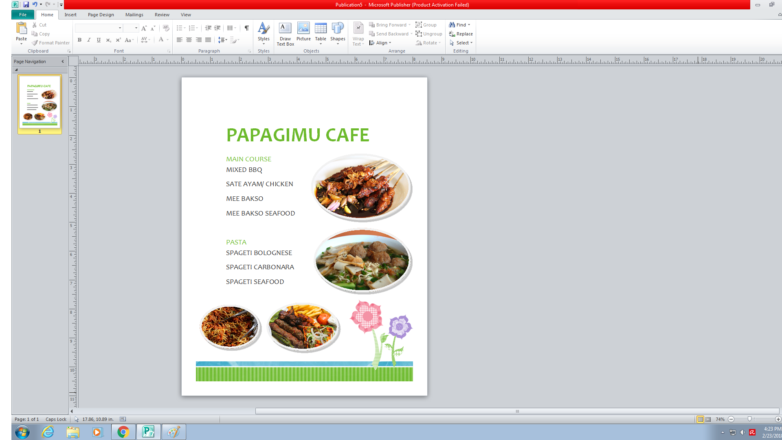
Task: Click Replace in the Editing group
Action: [463, 34]
